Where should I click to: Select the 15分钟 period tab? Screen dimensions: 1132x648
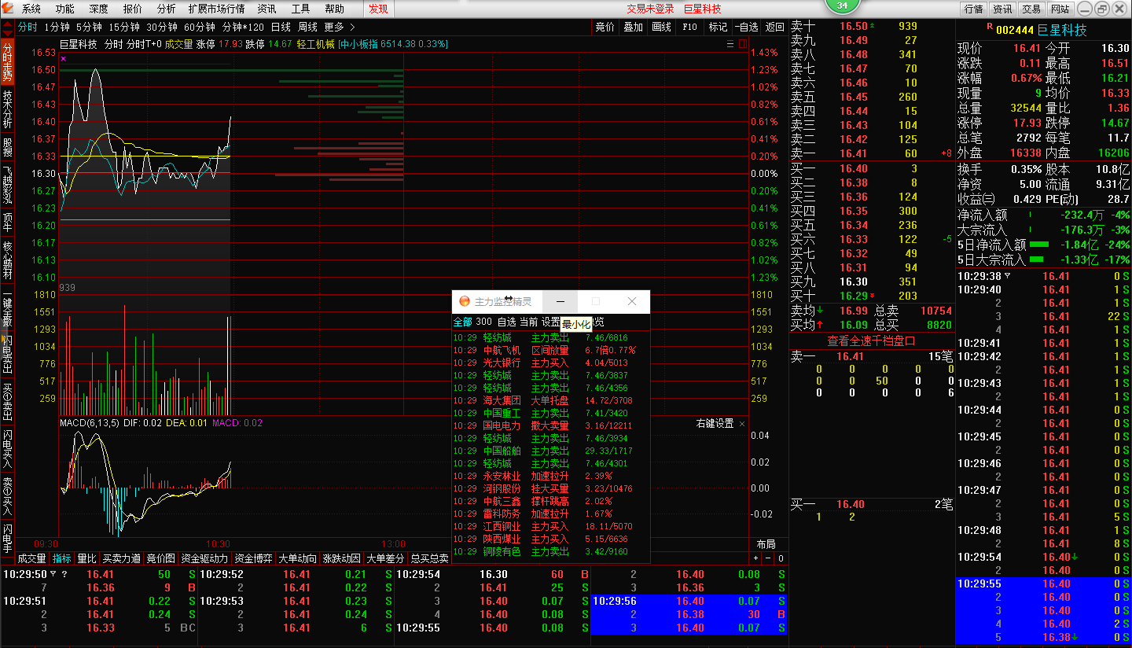[124, 27]
